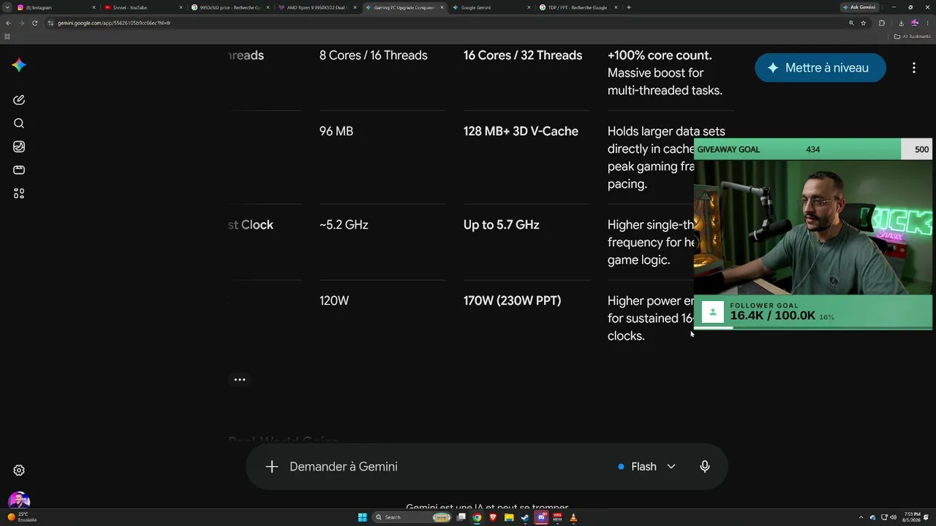Screen dimensions: 936x526
Task: Click the '~5.2 GHz' cell
Action: coord(344,225)
